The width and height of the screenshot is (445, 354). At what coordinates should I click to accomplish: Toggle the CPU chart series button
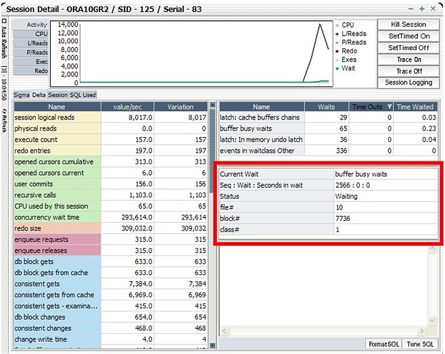[30, 34]
